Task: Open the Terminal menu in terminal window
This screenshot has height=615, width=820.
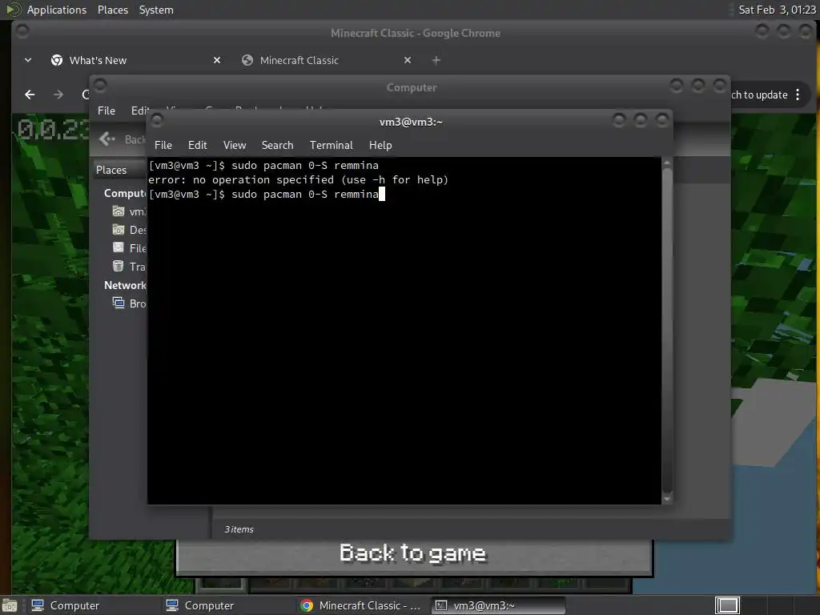Action: tap(331, 146)
